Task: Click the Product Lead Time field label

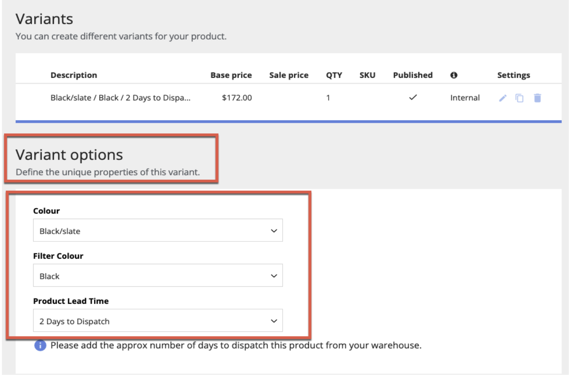Action: click(x=71, y=301)
